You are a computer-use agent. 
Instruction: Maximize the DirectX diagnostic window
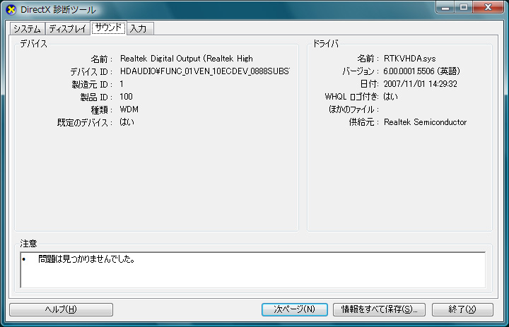point(464,8)
